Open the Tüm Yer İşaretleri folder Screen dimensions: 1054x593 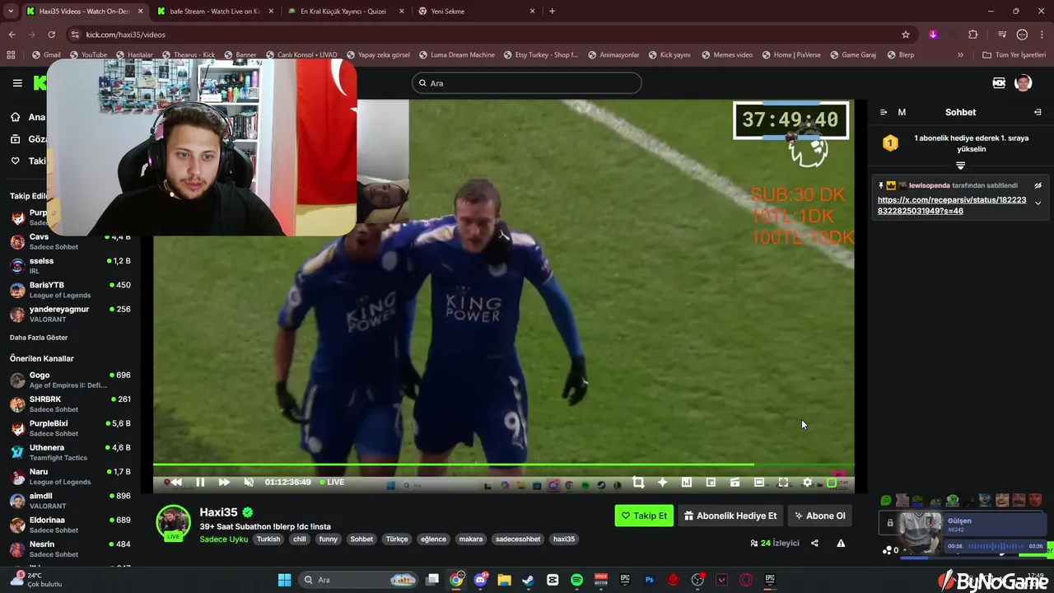click(1014, 55)
